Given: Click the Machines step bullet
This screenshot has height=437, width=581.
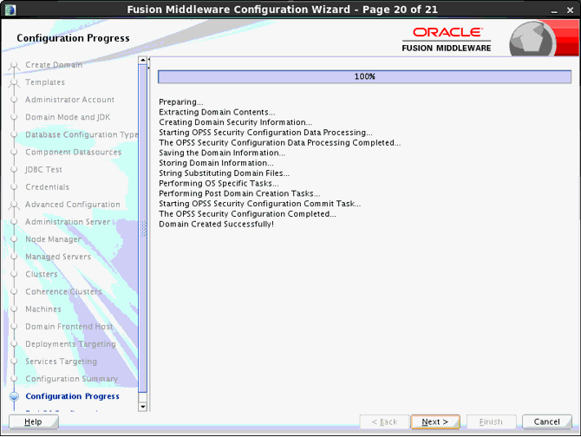Looking at the screenshot, I should (x=14, y=309).
